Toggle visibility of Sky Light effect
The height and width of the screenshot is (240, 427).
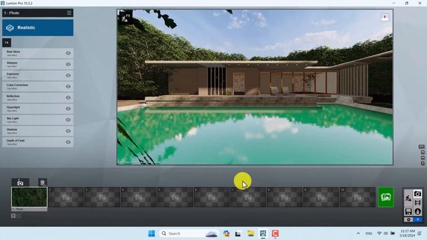coord(68,120)
